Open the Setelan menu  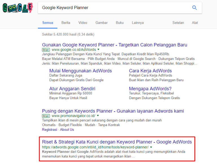coord(178,23)
